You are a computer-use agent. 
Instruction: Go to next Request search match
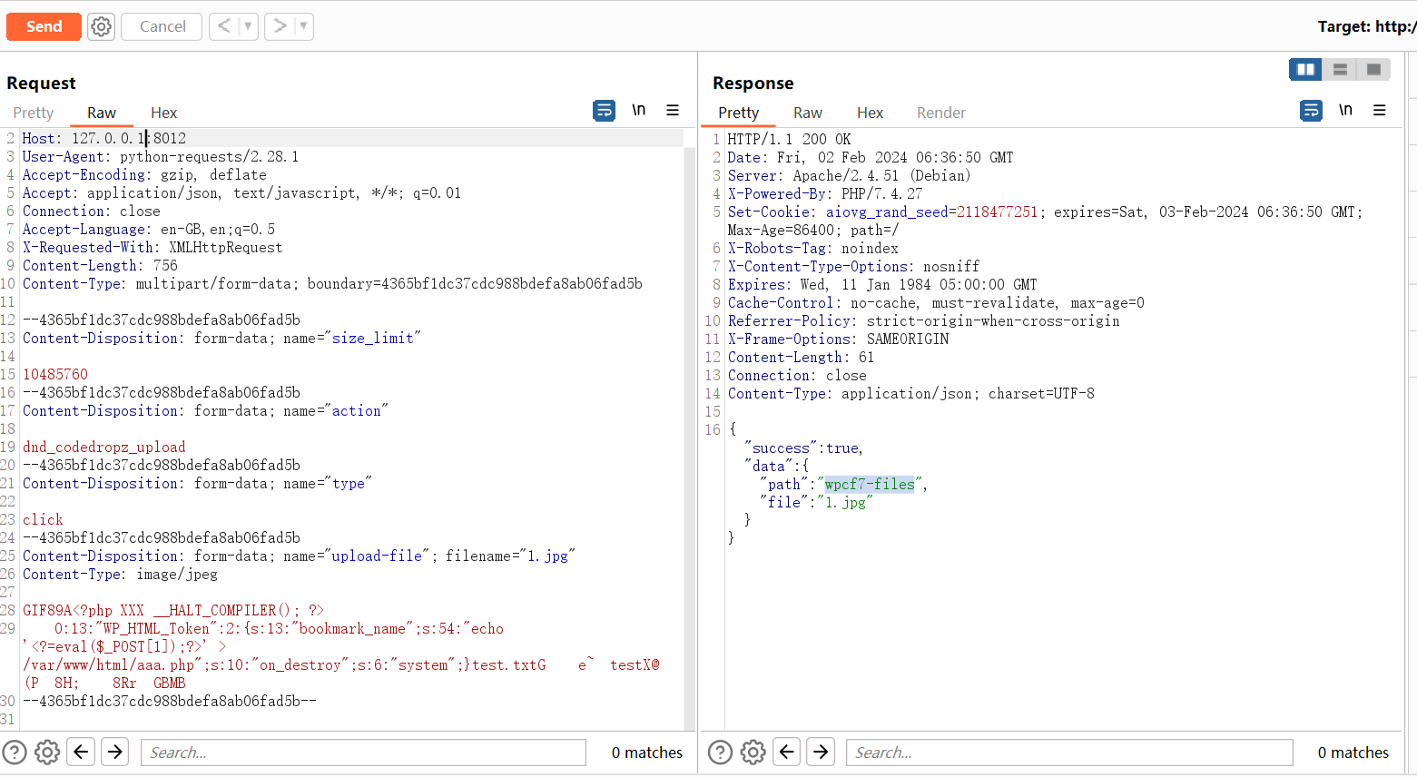(x=114, y=752)
